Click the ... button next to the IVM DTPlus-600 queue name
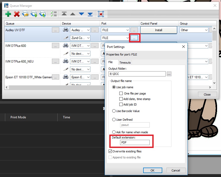Screen dimensions: 221x177 tap(56, 46)
